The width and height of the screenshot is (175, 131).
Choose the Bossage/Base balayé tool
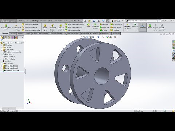pos(30,24)
